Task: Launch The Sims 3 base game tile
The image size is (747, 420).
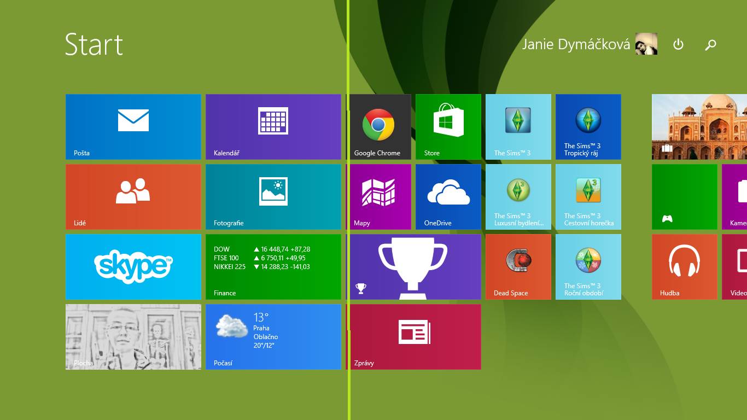Action: click(x=518, y=127)
